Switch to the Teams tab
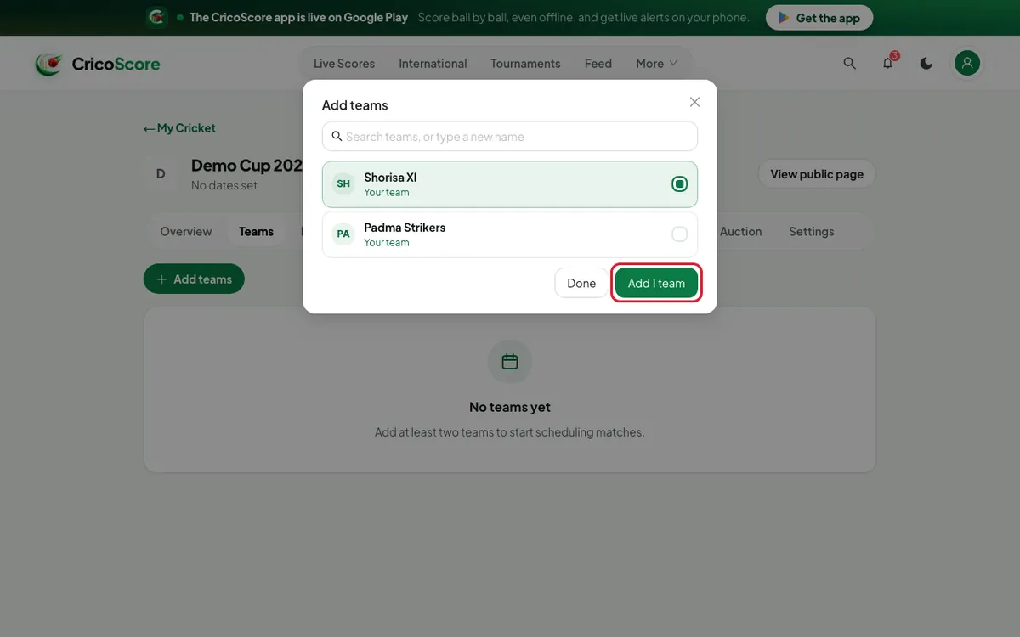This screenshot has width=1020, height=637. click(256, 231)
